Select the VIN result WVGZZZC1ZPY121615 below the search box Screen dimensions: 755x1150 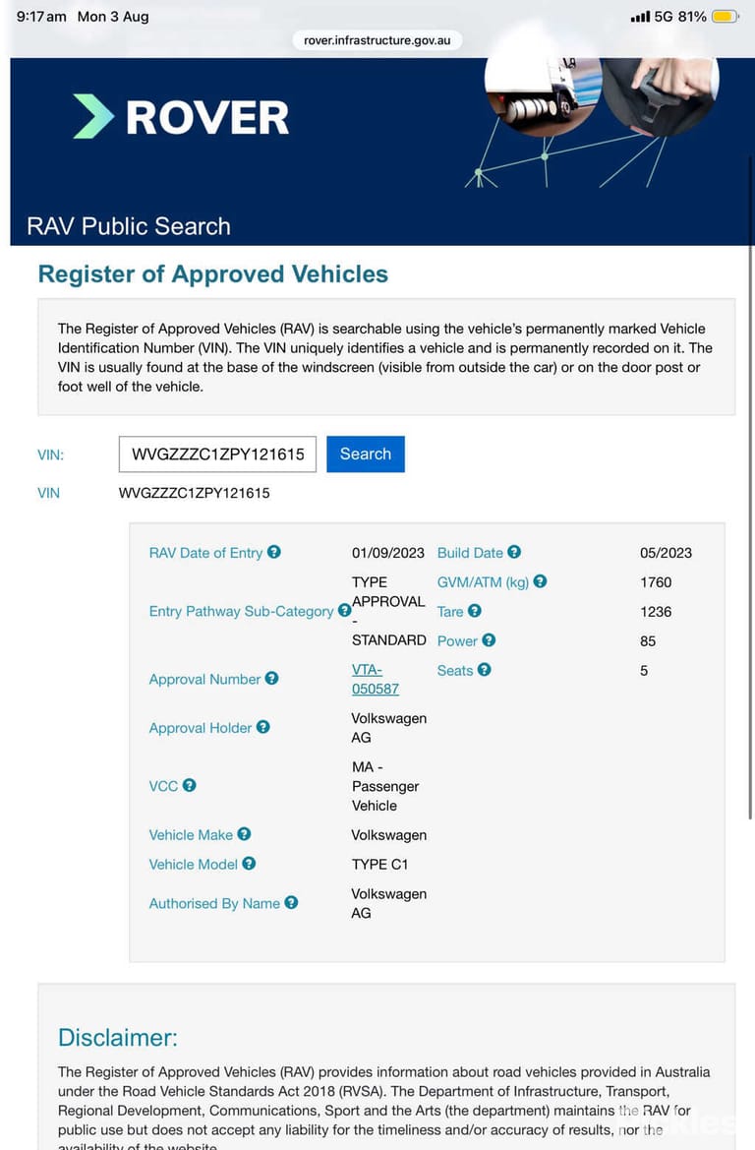click(195, 493)
